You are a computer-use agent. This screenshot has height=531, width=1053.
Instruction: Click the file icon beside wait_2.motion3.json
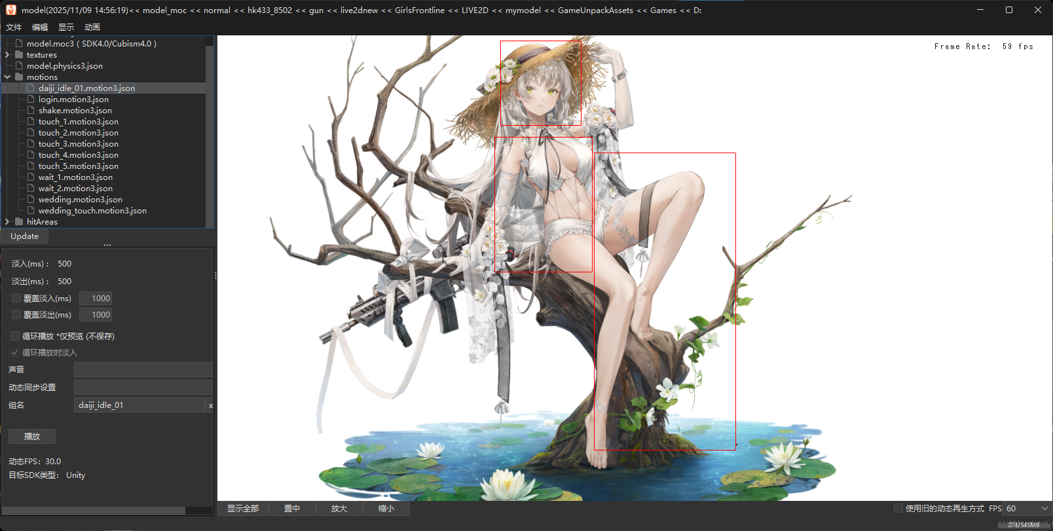tap(31, 188)
